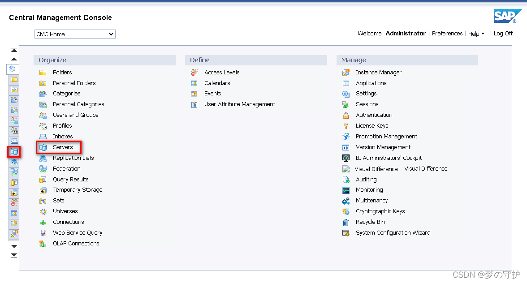Click Authentication lock icon
This screenshot has width=527, height=283.
coord(346,115)
